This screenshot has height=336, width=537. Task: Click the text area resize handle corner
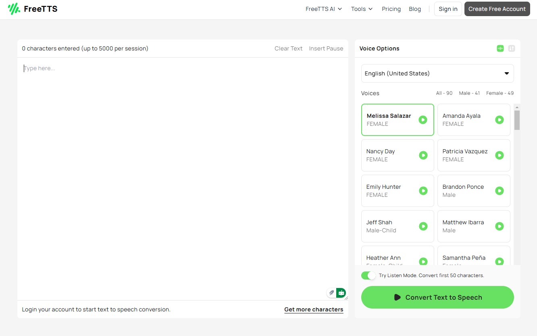346,298
